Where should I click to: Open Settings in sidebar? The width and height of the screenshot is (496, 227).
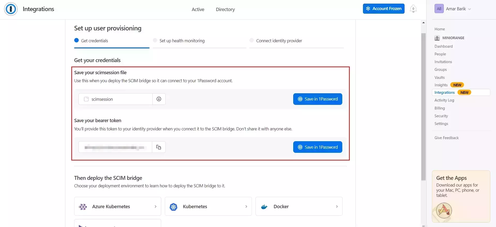click(x=441, y=124)
